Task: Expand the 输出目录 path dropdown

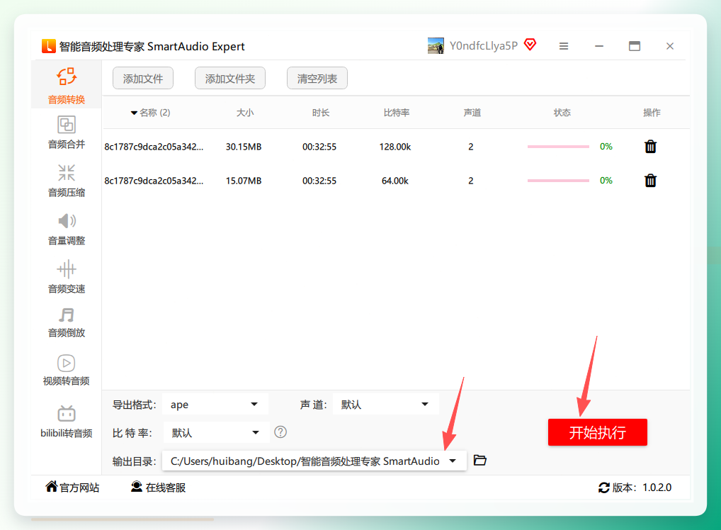Action: tap(453, 461)
